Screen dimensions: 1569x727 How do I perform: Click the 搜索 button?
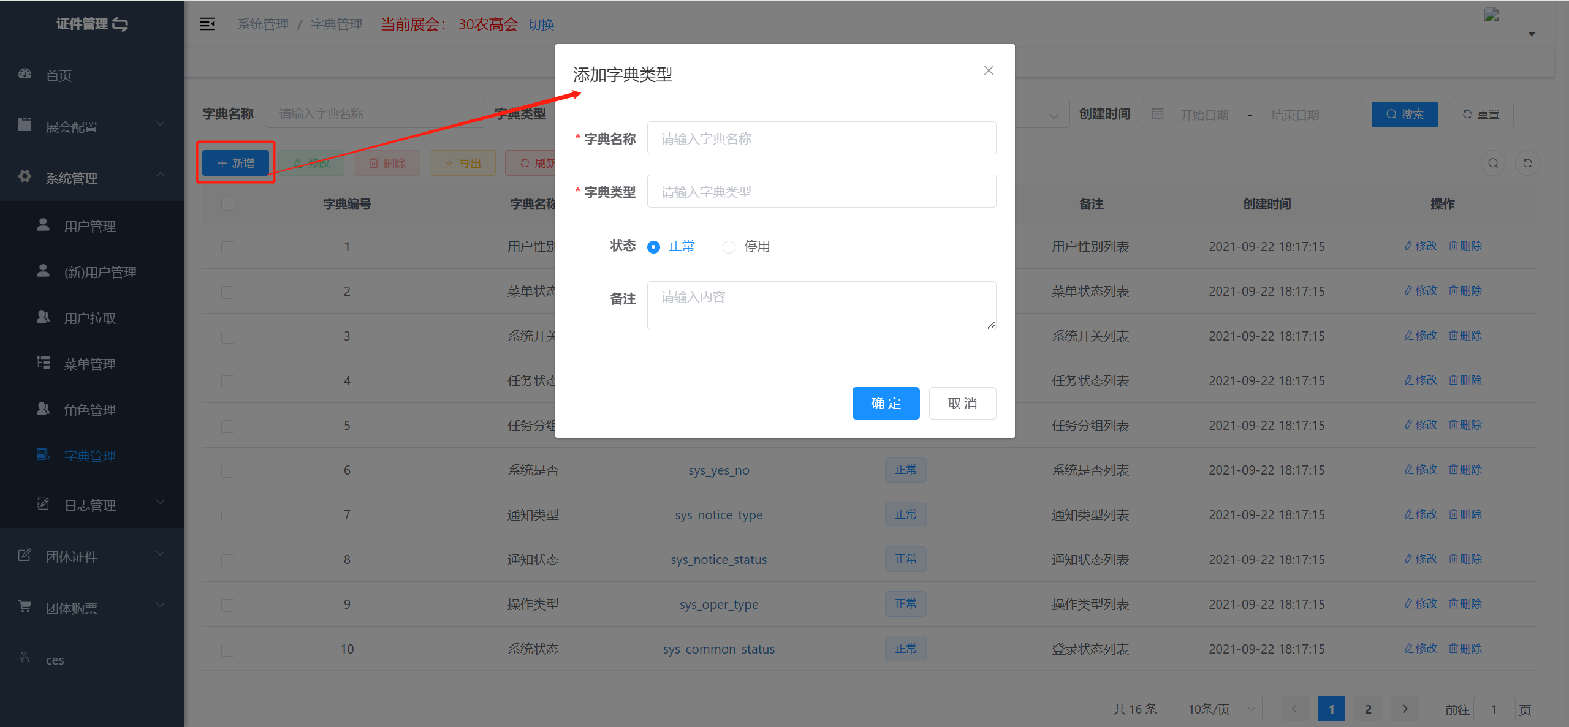pyautogui.click(x=1405, y=115)
